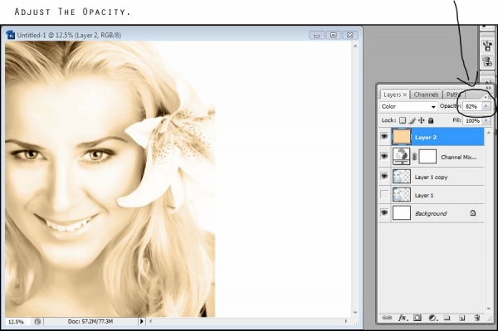Select the Layer 1 row
498x331 pixels.
click(x=432, y=195)
